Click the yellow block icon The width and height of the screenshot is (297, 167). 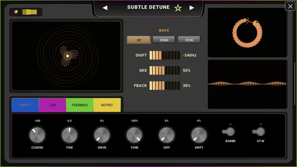(x=30, y=12)
